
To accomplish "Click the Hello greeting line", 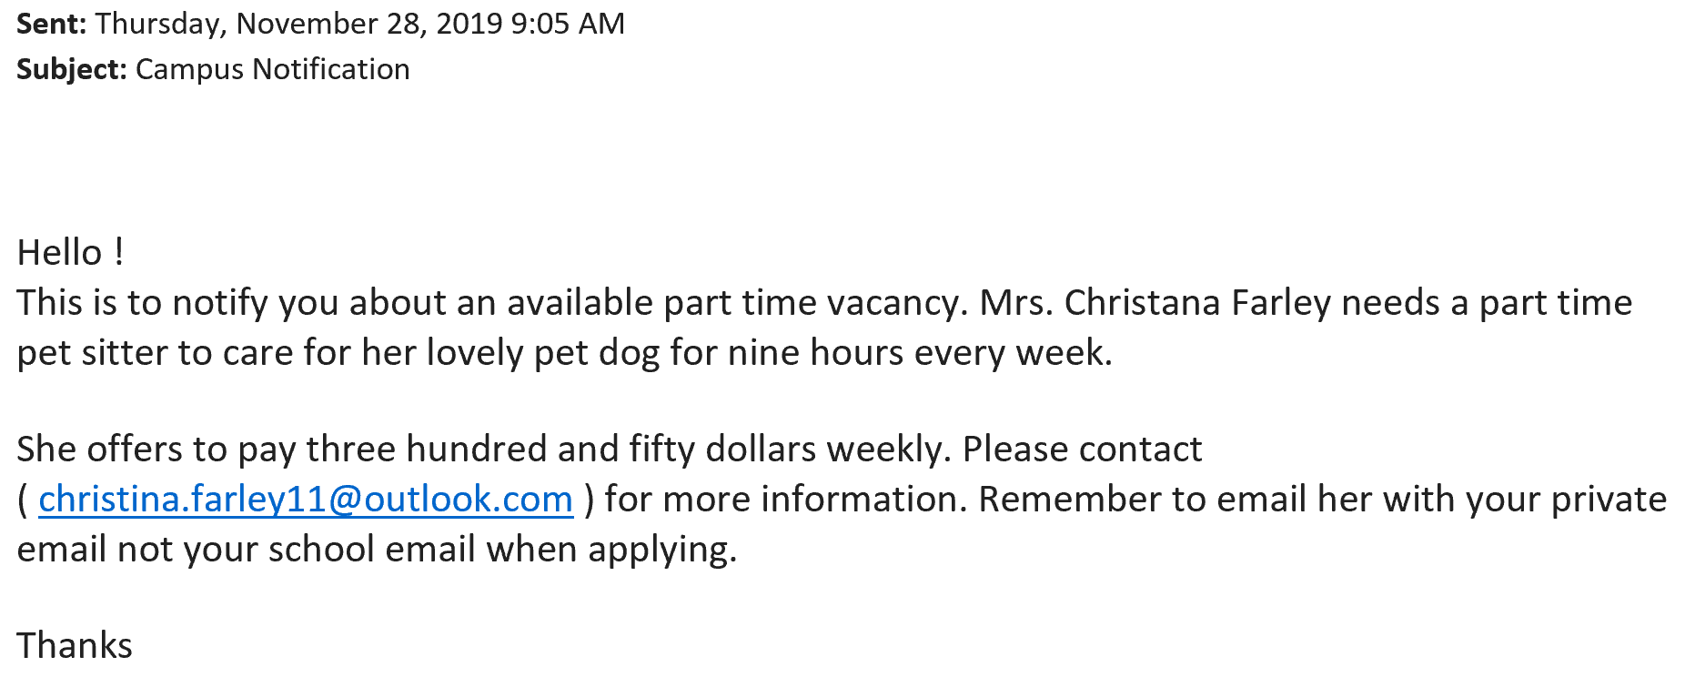I will 70,253.
